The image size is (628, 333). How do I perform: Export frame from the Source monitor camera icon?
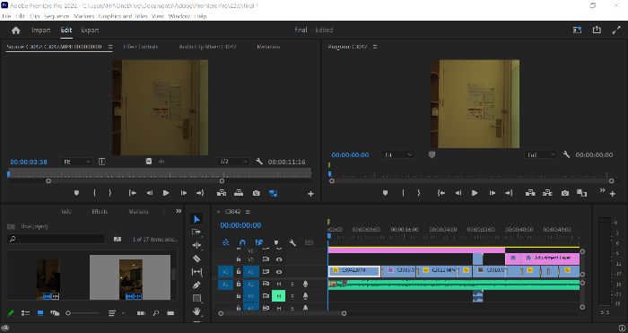[257, 193]
